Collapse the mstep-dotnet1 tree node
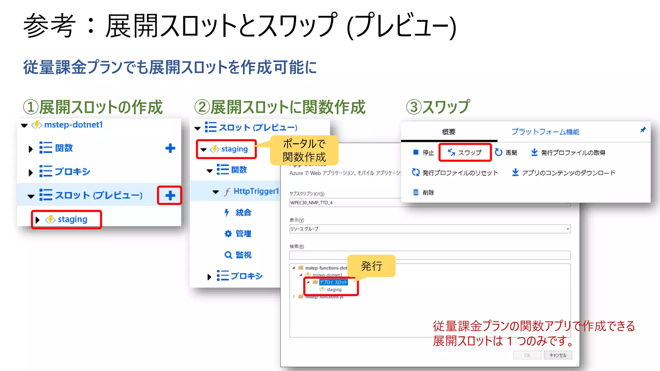This screenshot has width=660, height=371. click(24, 125)
